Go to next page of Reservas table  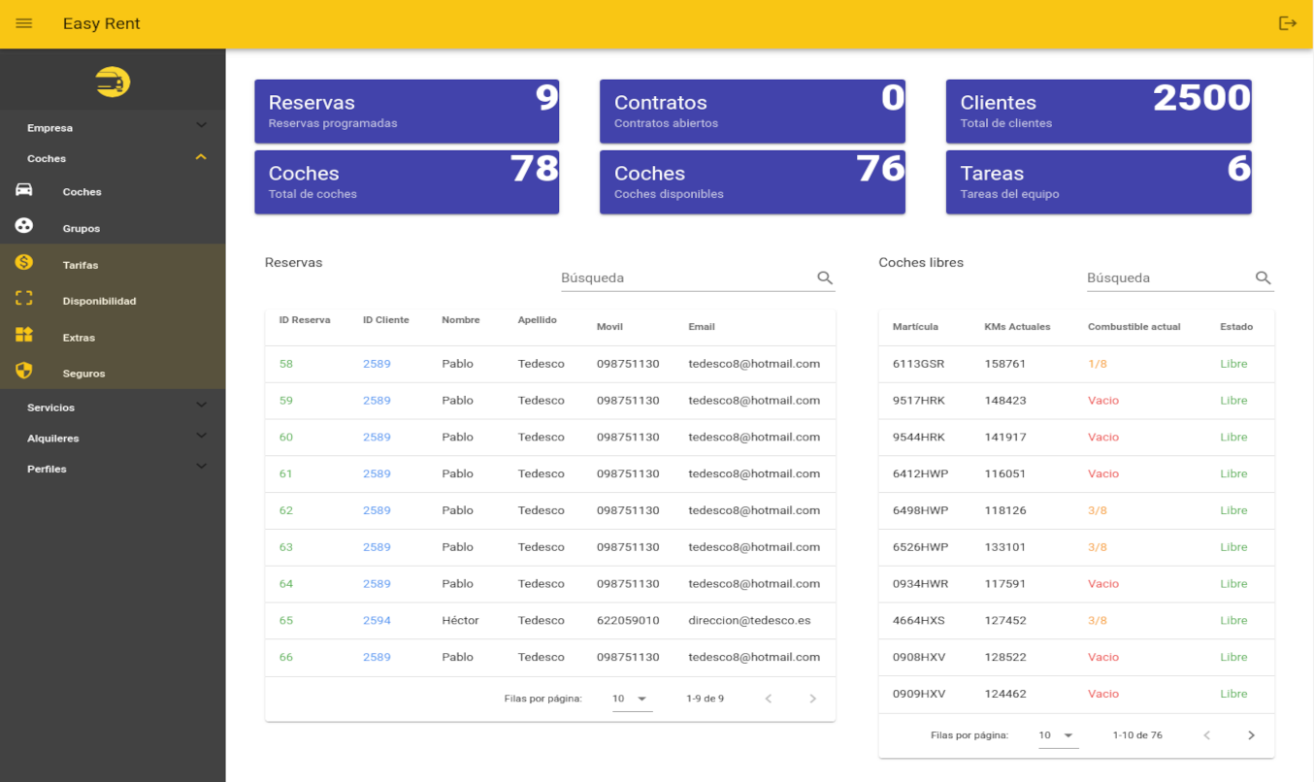(813, 699)
